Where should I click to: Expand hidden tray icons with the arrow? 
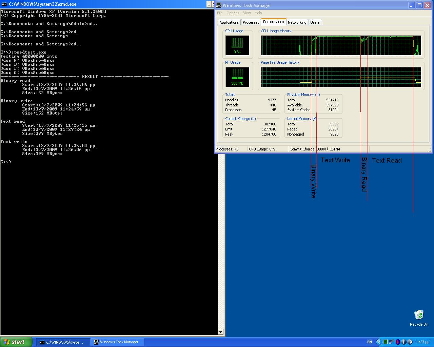379,342
